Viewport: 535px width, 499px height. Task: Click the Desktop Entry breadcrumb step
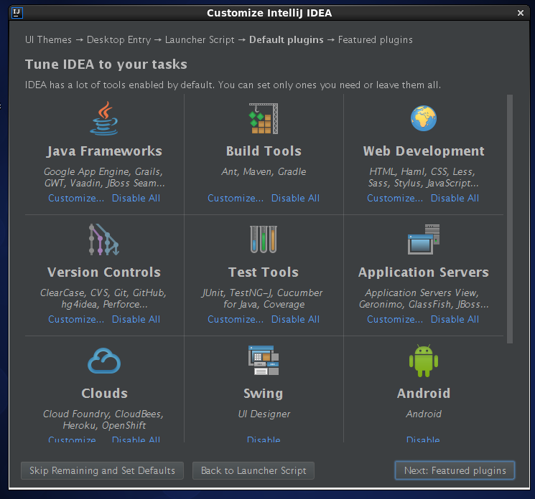118,40
